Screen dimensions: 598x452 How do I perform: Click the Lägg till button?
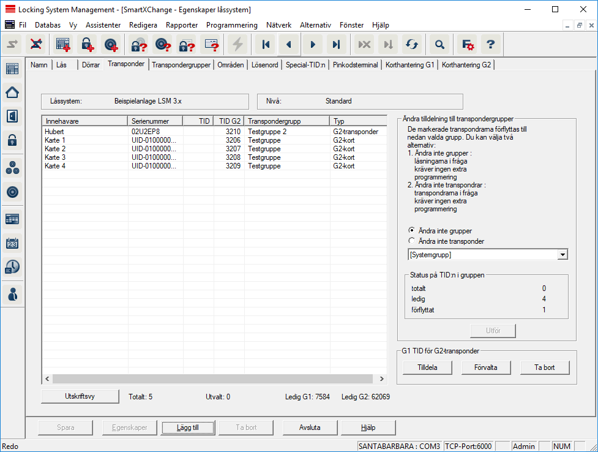[x=187, y=428]
